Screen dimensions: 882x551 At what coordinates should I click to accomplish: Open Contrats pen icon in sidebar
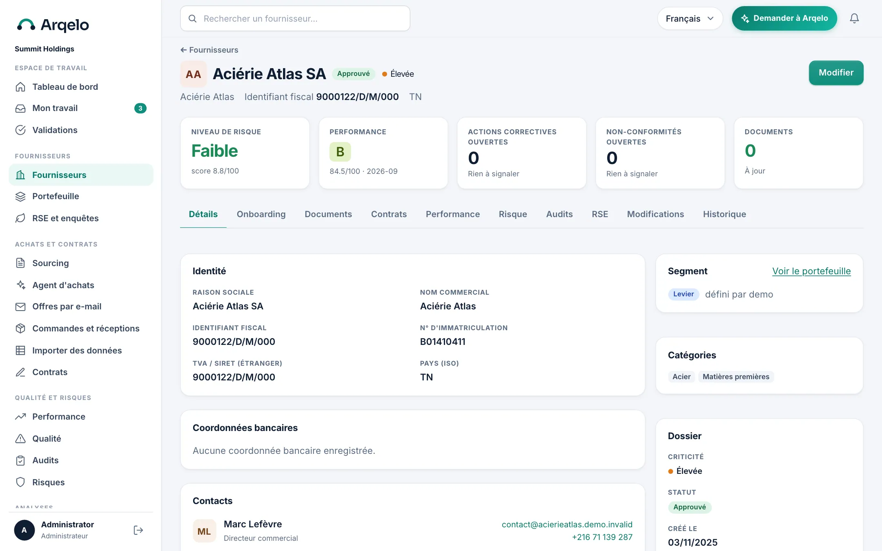point(20,372)
